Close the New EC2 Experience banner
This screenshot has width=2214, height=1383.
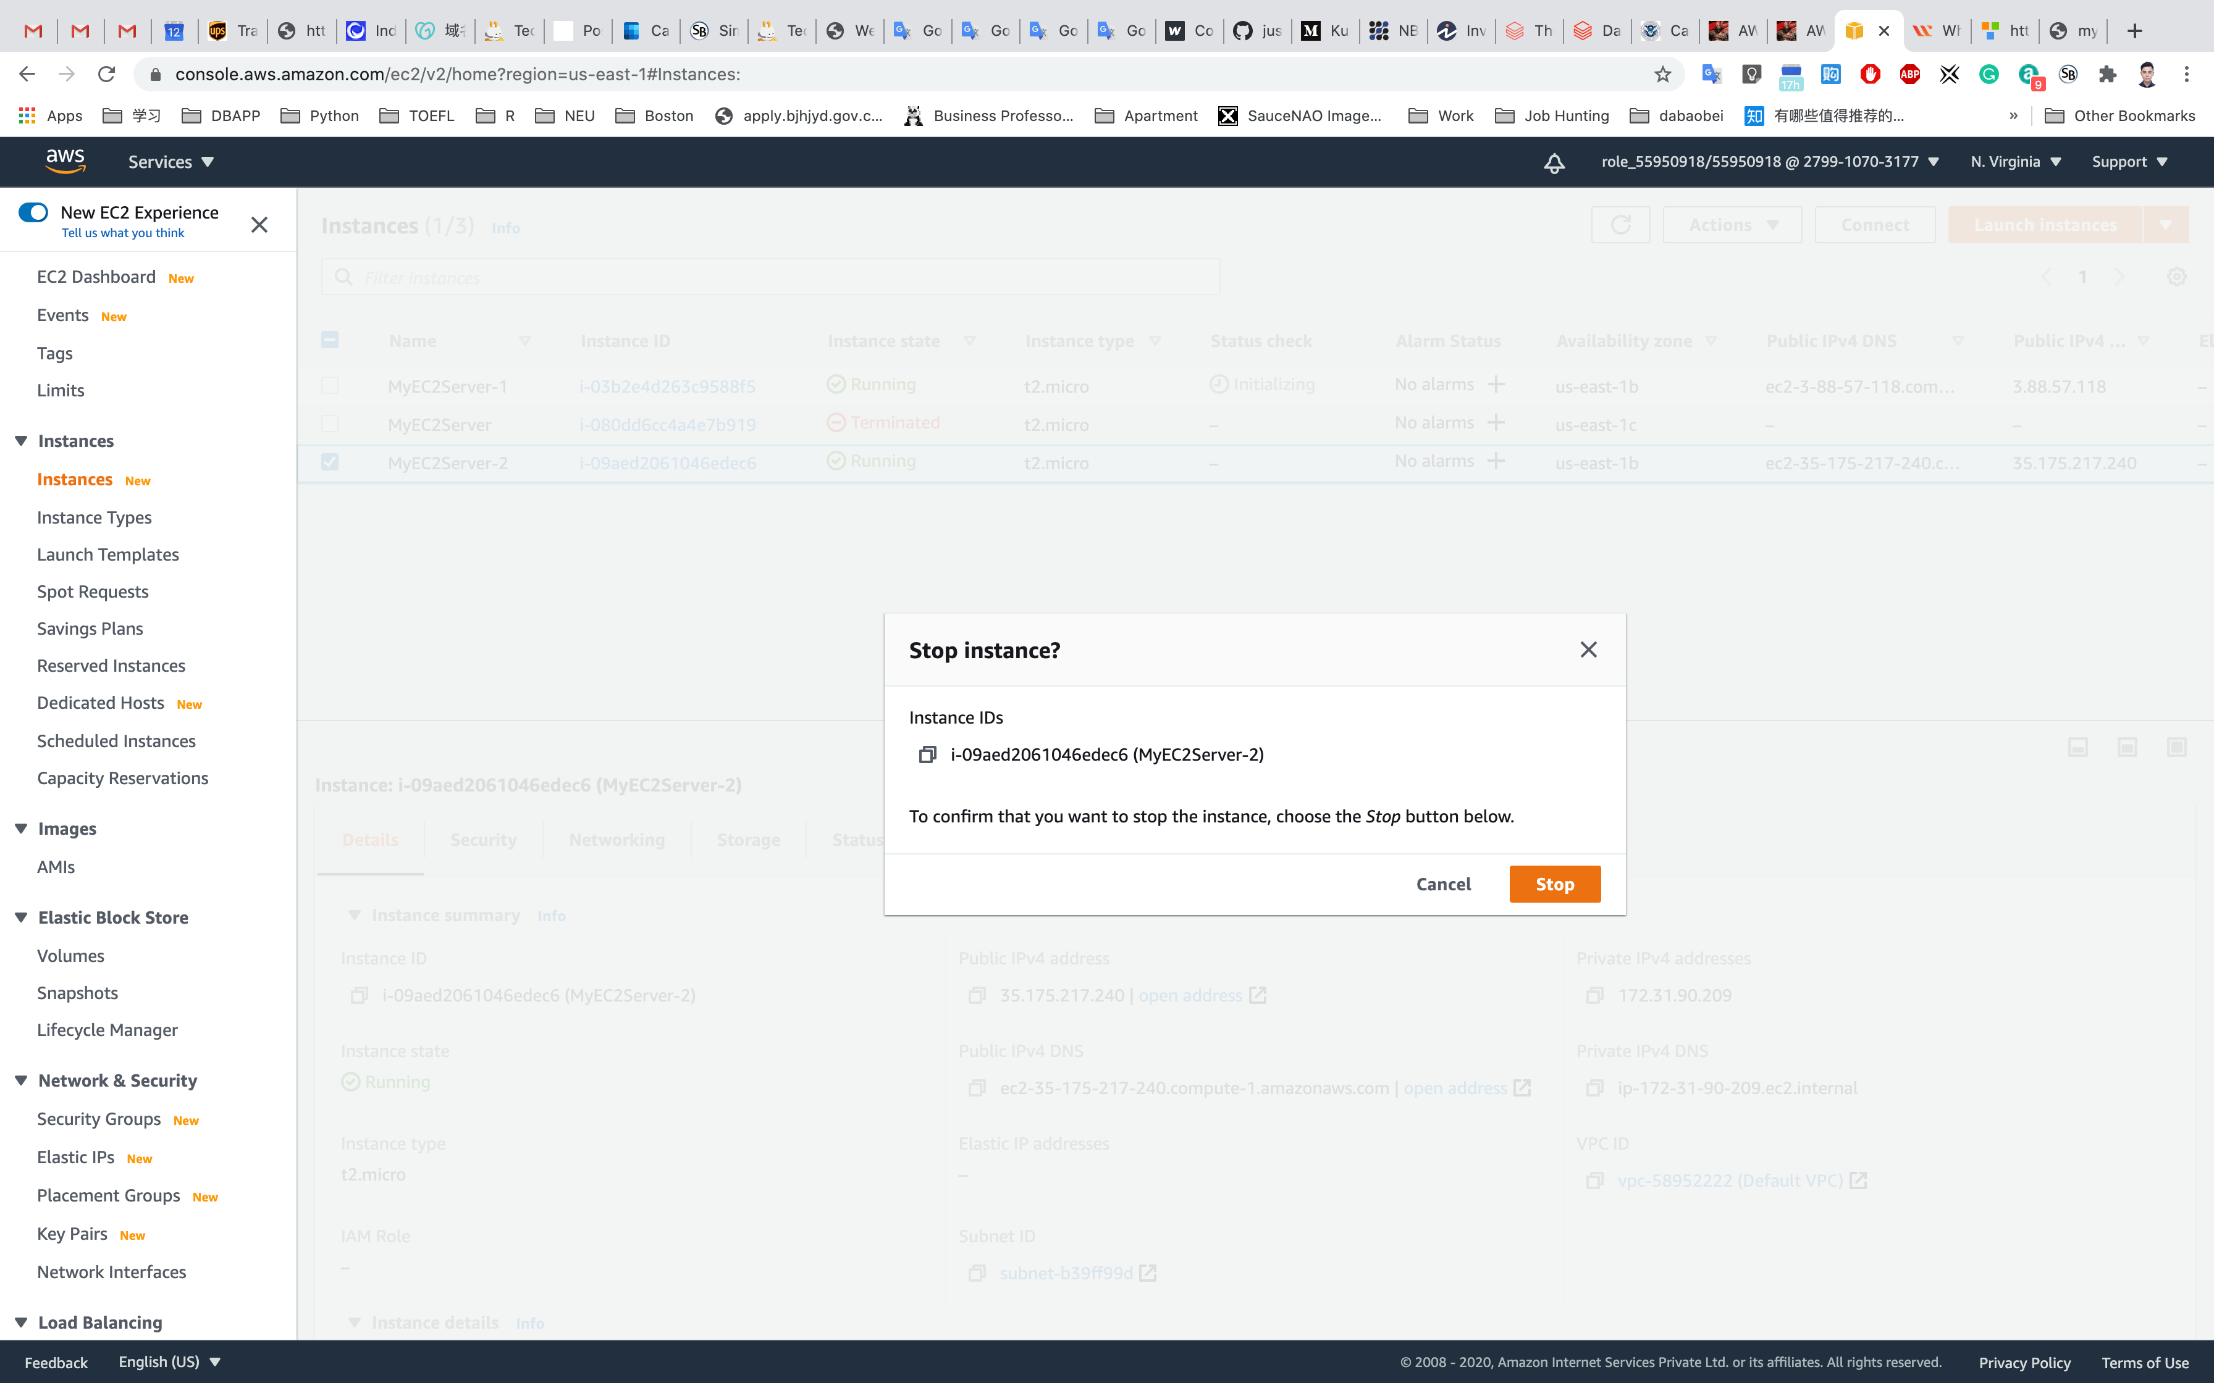point(259,224)
